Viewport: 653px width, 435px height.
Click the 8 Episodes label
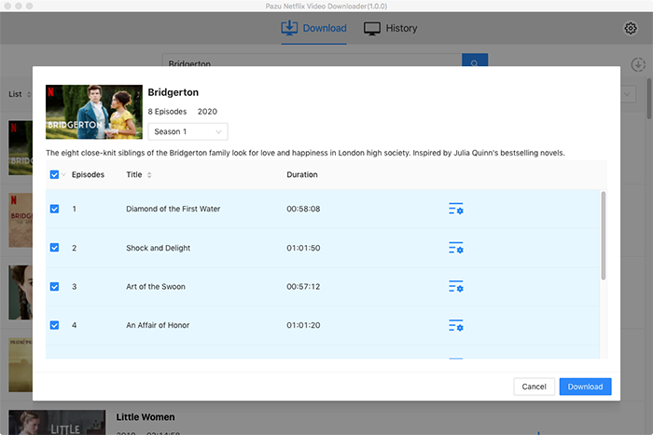(x=167, y=112)
